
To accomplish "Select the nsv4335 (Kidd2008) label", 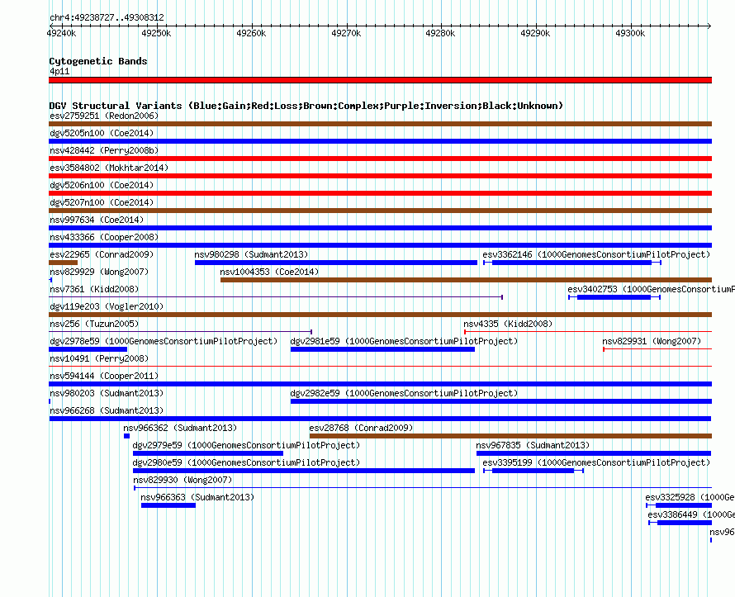I will [x=508, y=324].
